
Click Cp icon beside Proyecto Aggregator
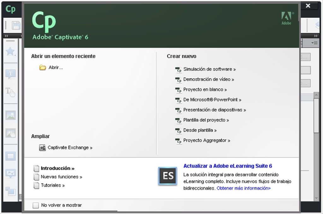(178, 141)
